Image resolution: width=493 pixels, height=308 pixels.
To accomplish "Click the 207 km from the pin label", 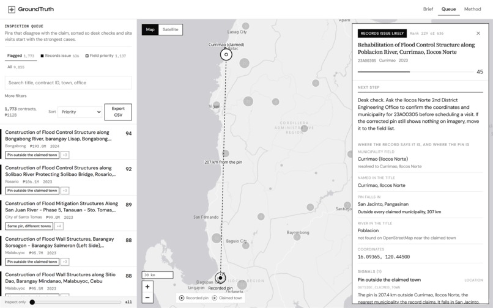I will coord(223,162).
